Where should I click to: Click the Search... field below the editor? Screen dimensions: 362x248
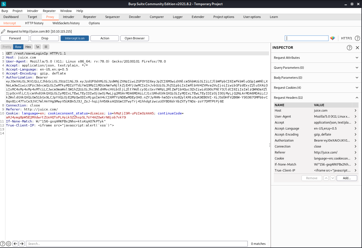[137, 244]
